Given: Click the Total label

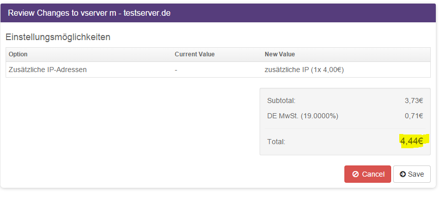Looking at the screenshot, I should pyautogui.click(x=276, y=142).
